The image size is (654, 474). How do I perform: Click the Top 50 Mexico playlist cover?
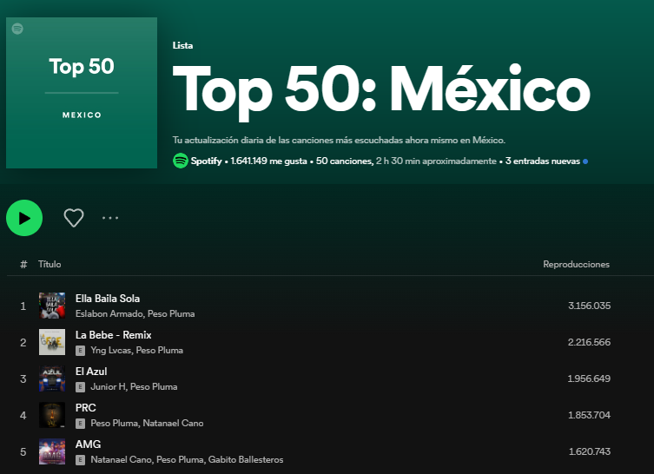pyautogui.click(x=82, y=93)
